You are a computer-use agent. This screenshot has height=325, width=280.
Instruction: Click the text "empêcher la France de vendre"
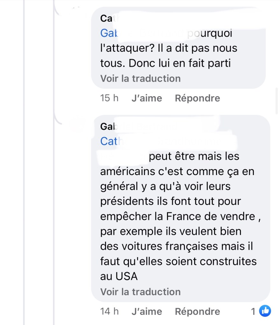tap(178, 216)
